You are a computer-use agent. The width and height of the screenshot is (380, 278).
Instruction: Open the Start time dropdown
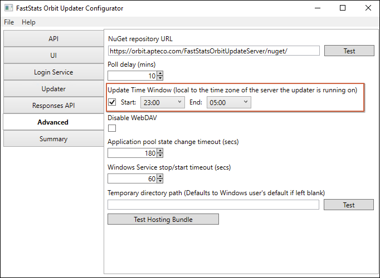coord(162,102)
